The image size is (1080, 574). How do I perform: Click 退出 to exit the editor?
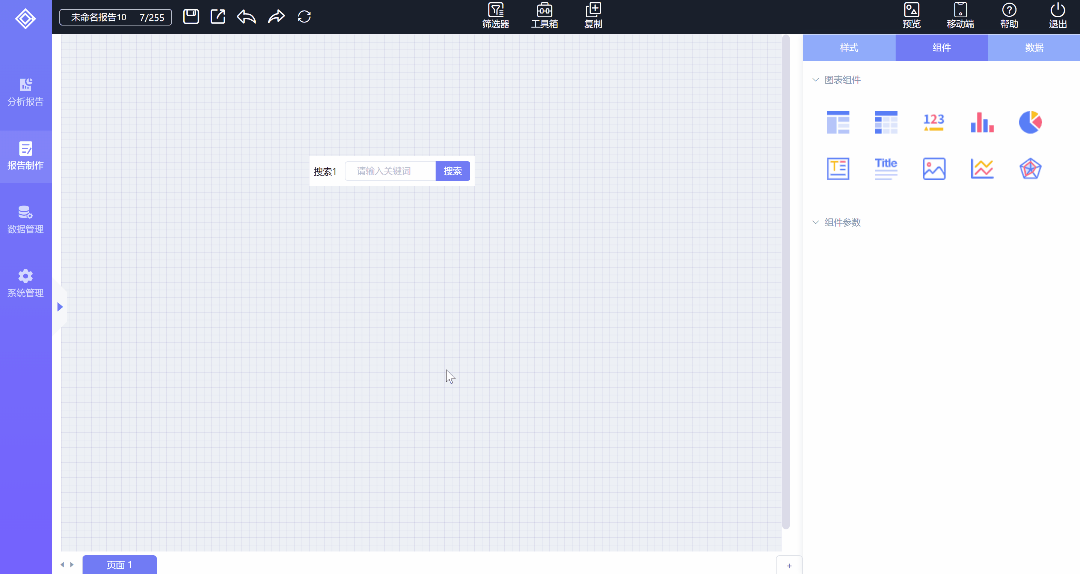tap(1058, 16)
